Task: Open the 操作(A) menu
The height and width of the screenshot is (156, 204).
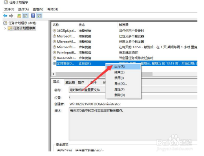Action: [x=24, y=9]
